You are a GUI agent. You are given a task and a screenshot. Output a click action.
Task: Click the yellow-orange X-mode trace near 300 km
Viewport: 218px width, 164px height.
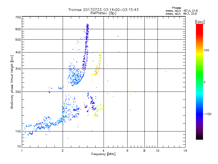pyautogui.click(x=97, y=68)
